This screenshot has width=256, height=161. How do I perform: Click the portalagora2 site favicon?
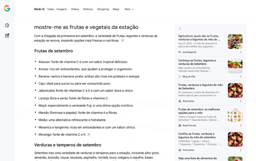(x=180, y=52)
